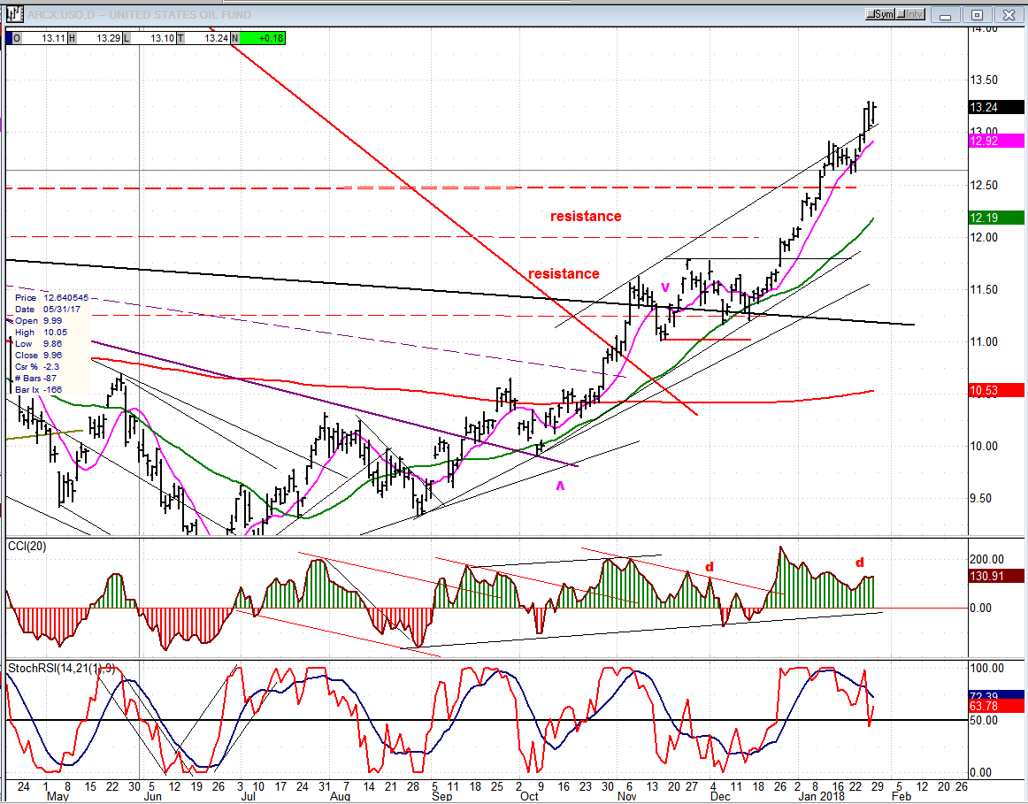The height and width of the screenshot is (804, 1028).
Task: Close the USO chart window
Action: 1008,14
